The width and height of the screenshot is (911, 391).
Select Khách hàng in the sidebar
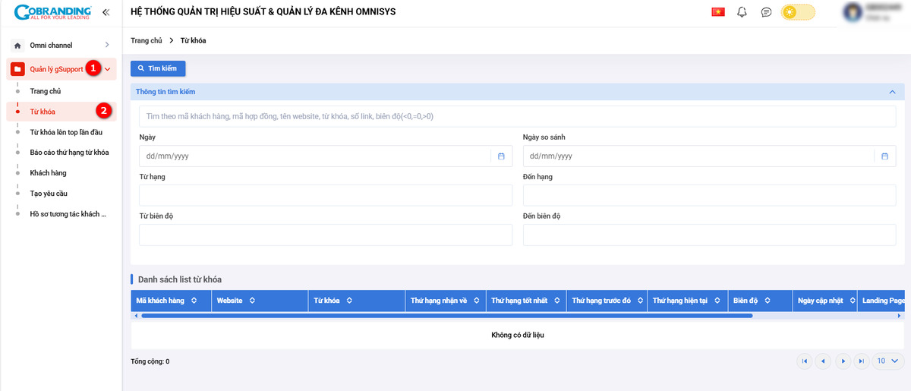(48, 173)
